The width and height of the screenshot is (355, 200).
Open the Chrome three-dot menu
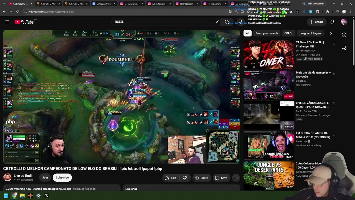(351, 12)
